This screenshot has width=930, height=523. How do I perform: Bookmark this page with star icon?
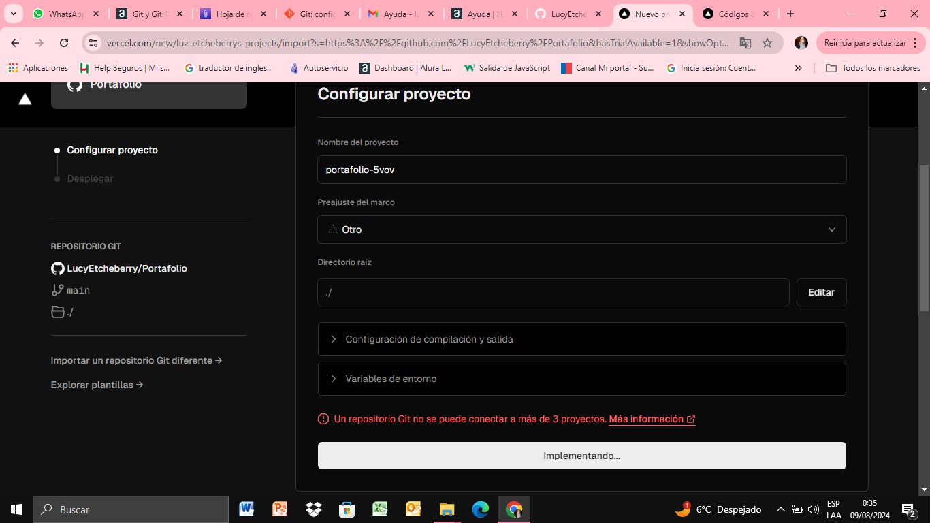[767, 43]
